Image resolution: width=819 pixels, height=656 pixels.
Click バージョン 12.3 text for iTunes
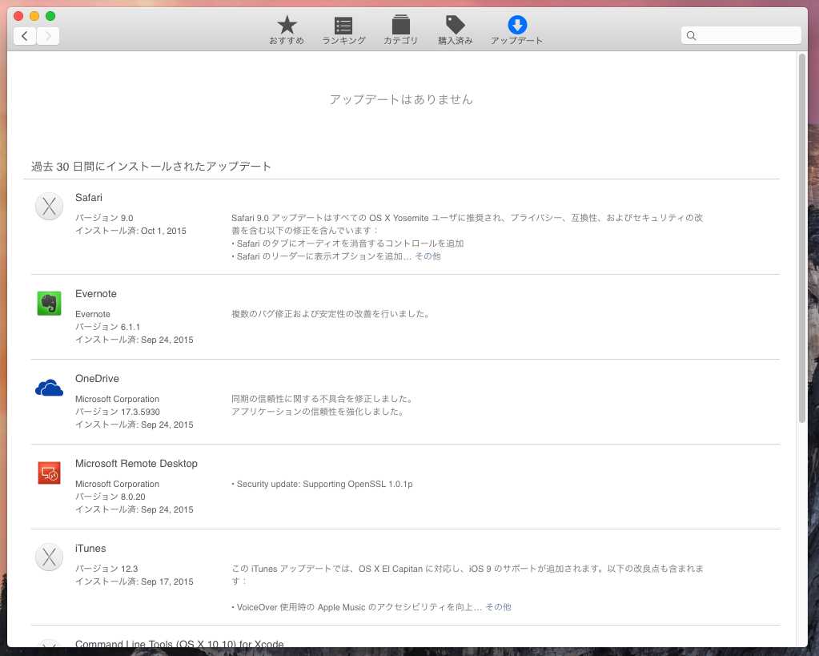pos(106,569)
